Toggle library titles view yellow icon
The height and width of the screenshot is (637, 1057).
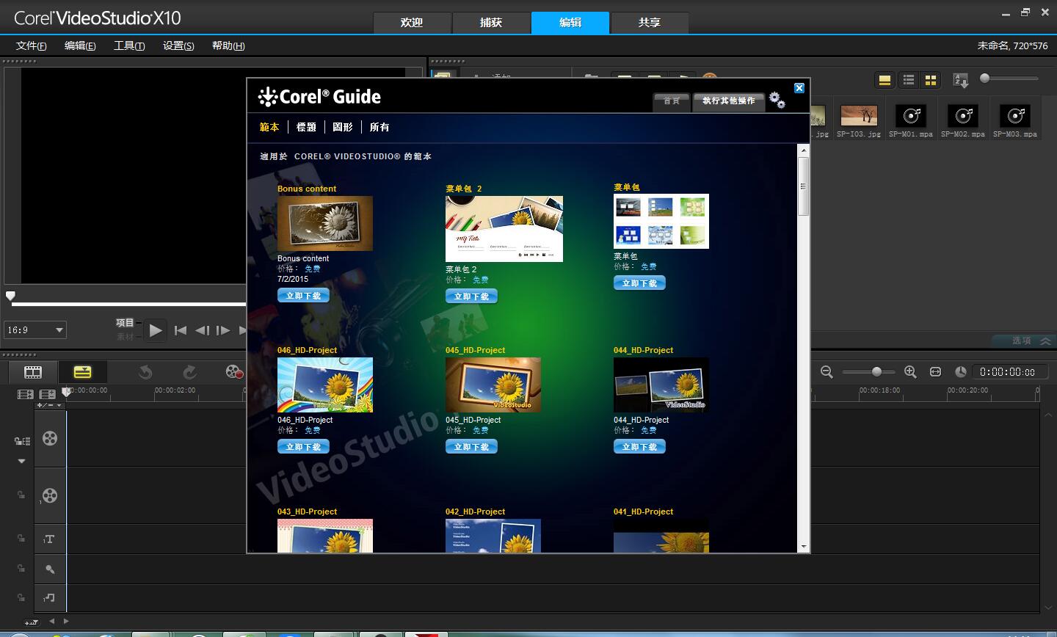[885, 80]
